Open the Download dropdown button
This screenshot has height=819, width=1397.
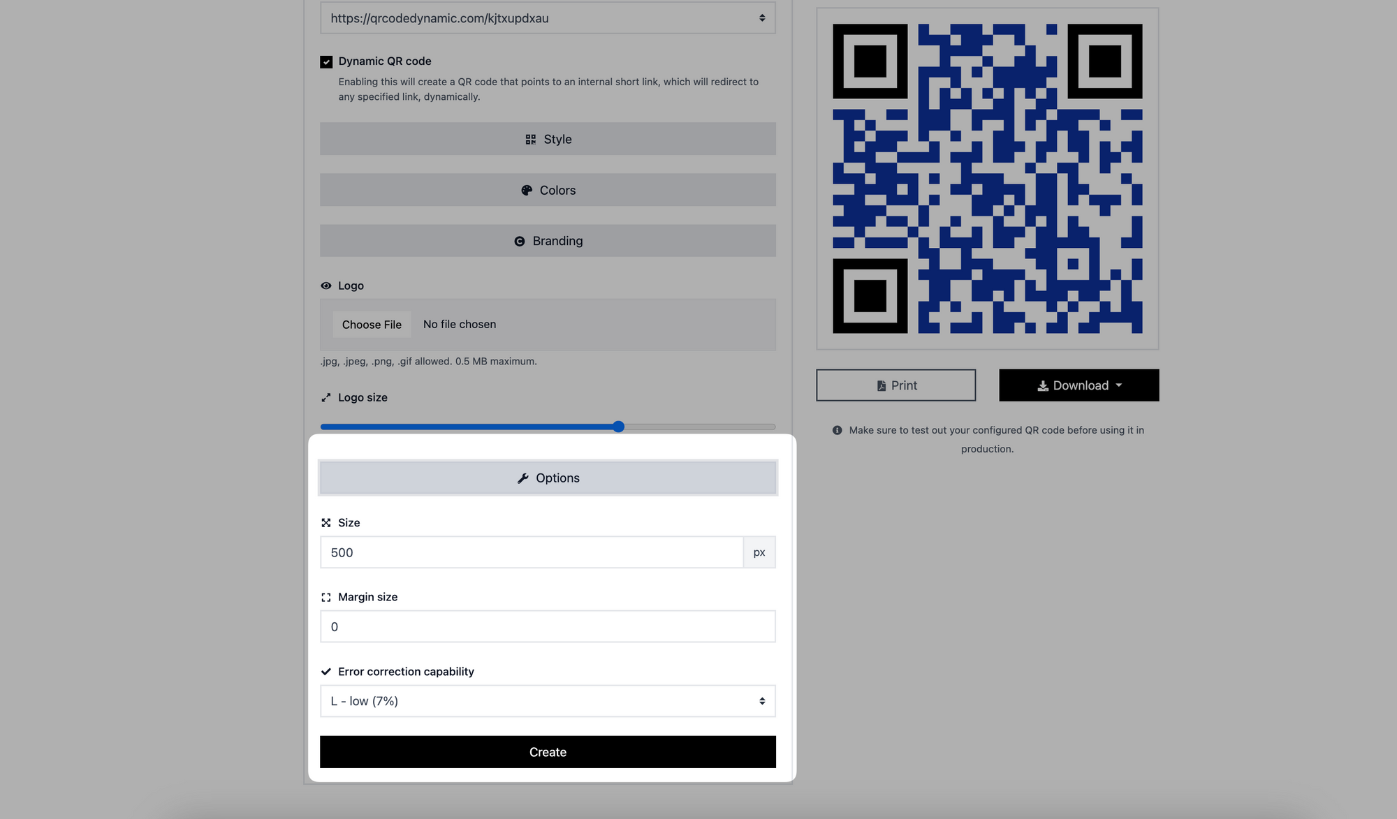tap(1079, 385)
